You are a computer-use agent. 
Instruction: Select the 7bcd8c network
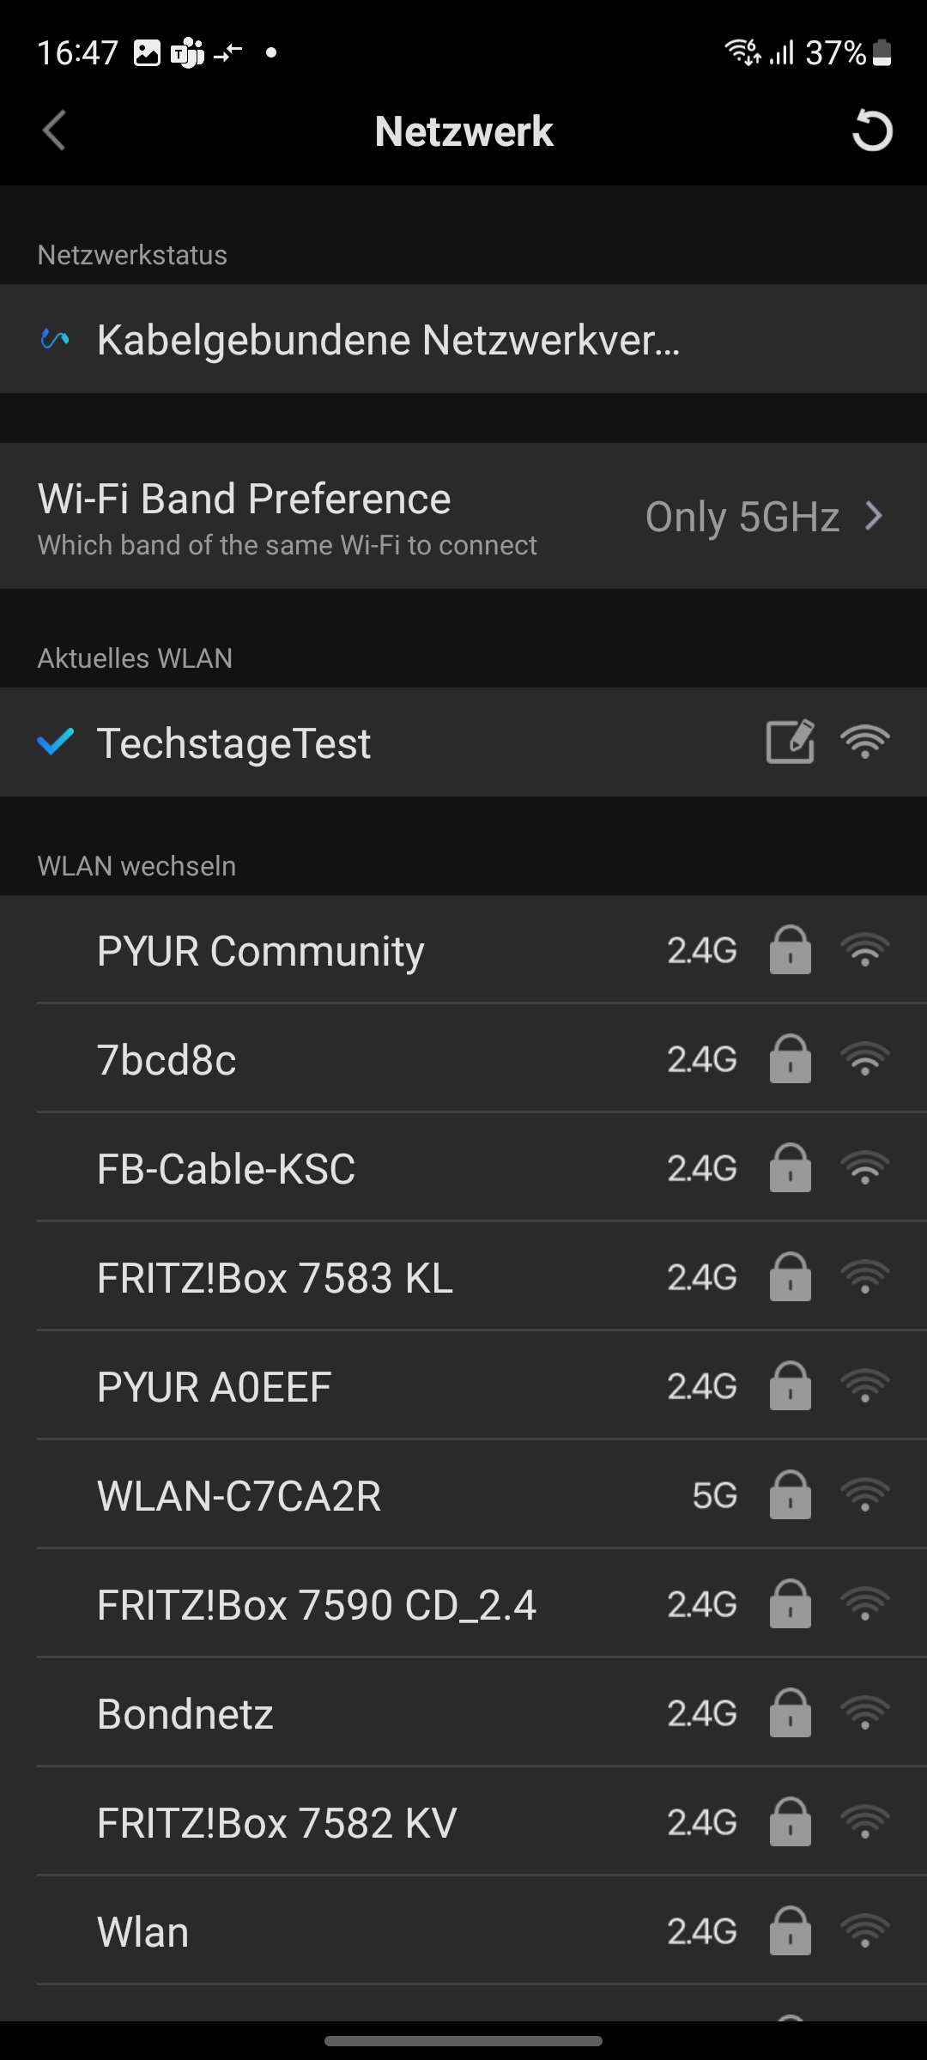tap(167, 1060)
